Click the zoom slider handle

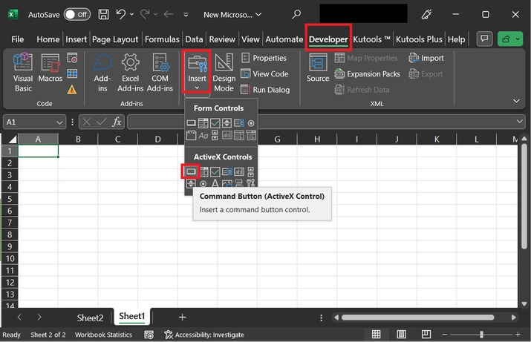(x=481, y=335)
